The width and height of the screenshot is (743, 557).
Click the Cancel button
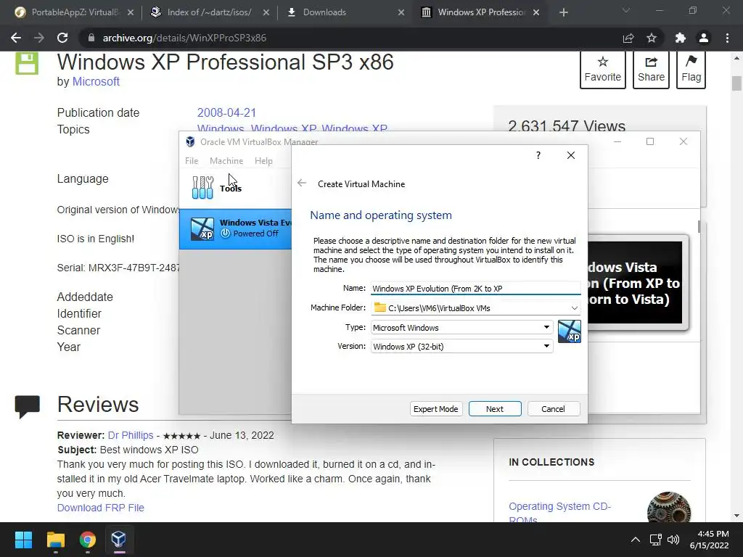[x=553, y=409]
